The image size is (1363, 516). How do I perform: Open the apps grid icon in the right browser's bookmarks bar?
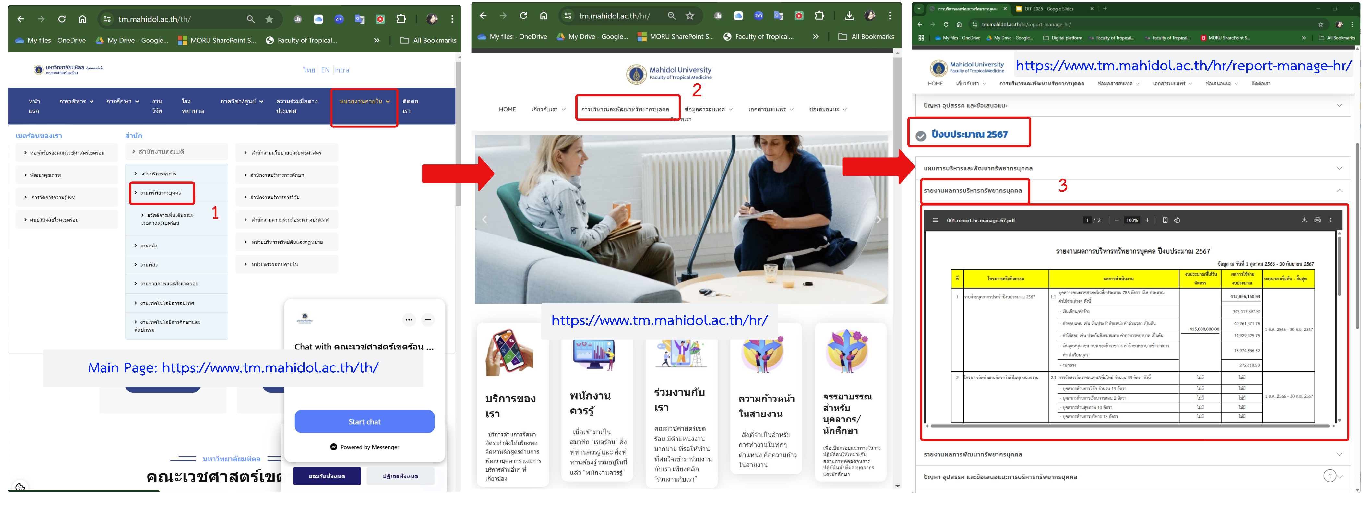click(x=921, y=38)
